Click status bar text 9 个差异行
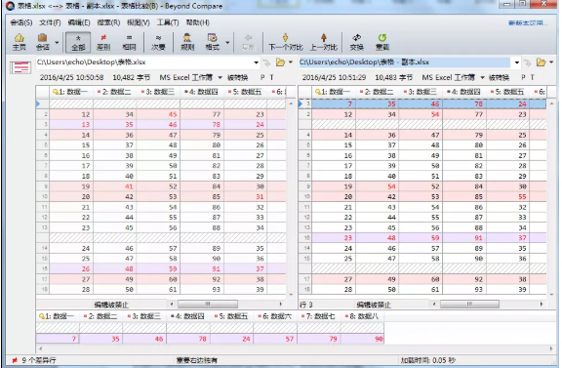 click(x=39, y=360)
